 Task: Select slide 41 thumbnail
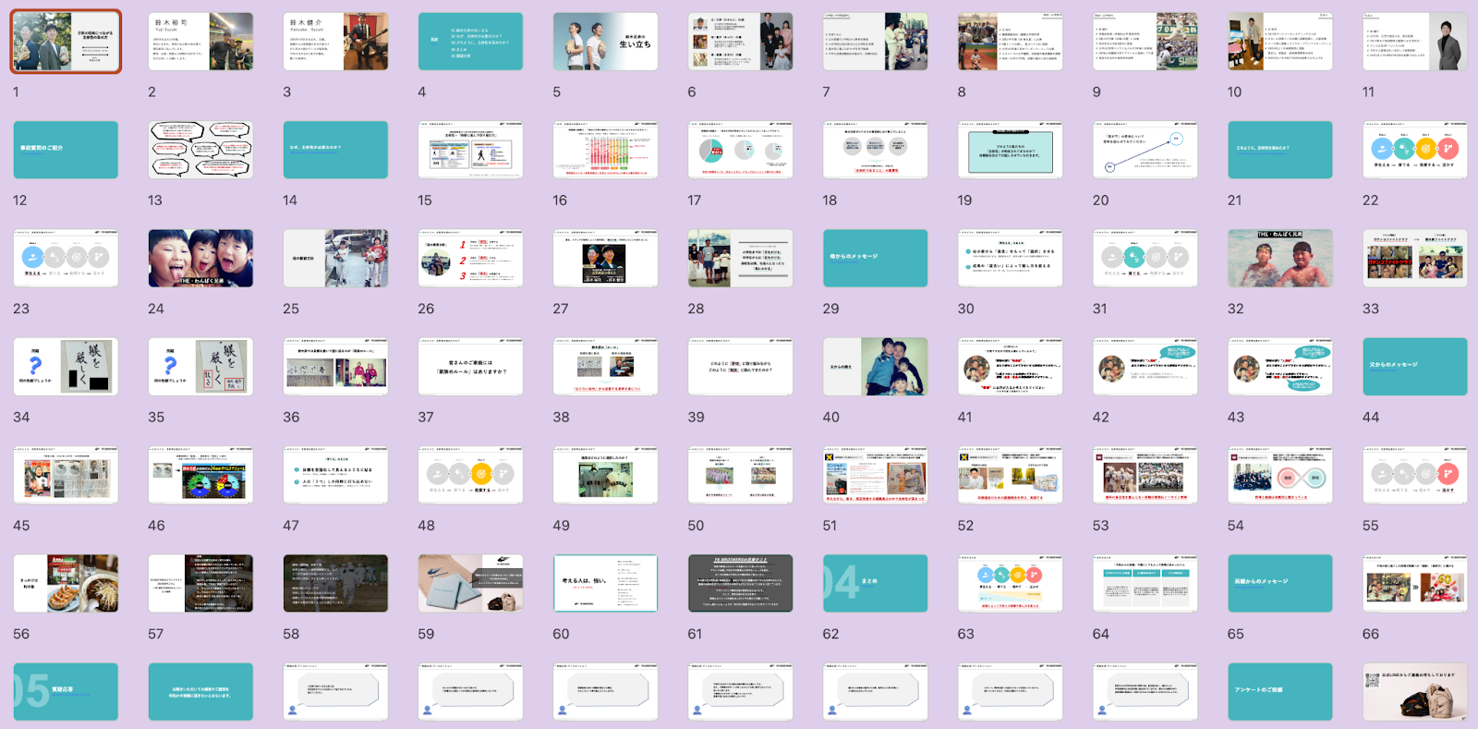[x=1010, y=366]
